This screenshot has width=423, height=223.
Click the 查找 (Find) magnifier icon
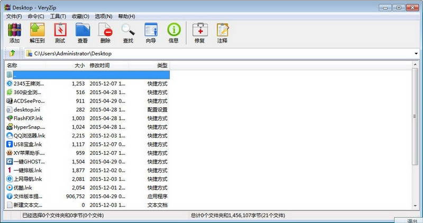pyautogui.click(x=128, y=33)
